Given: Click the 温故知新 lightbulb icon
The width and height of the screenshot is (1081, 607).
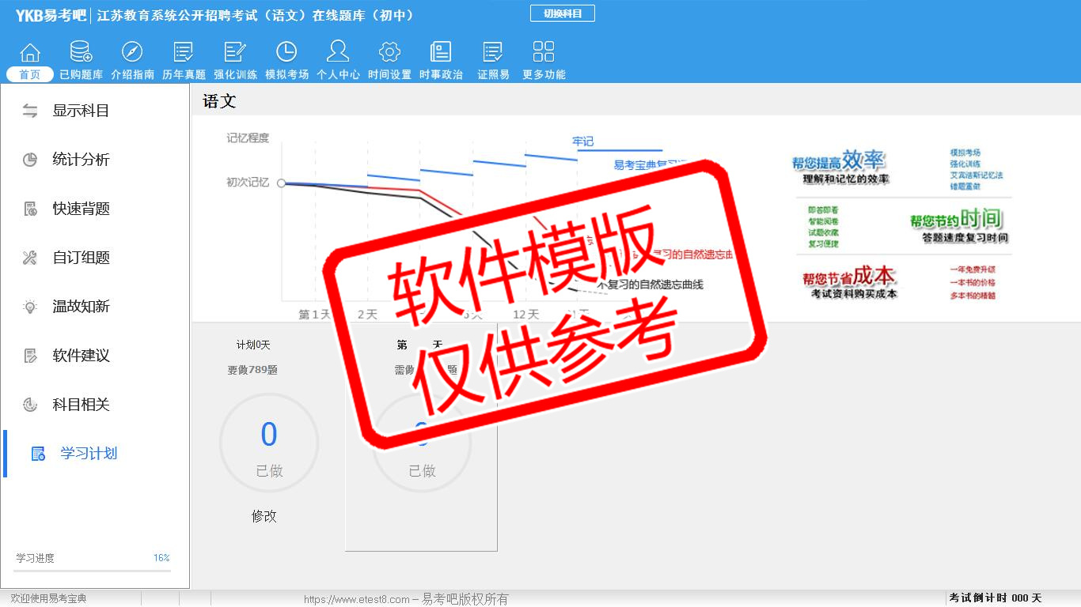Looking at the screenshot, I should tap(30, 307).
